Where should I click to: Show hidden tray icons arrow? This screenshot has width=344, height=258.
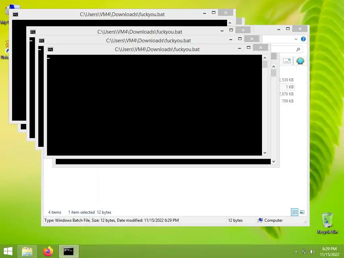(296, 251)
